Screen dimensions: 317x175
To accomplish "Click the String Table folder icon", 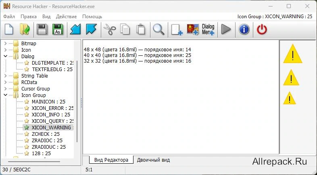I will (16, 76).
